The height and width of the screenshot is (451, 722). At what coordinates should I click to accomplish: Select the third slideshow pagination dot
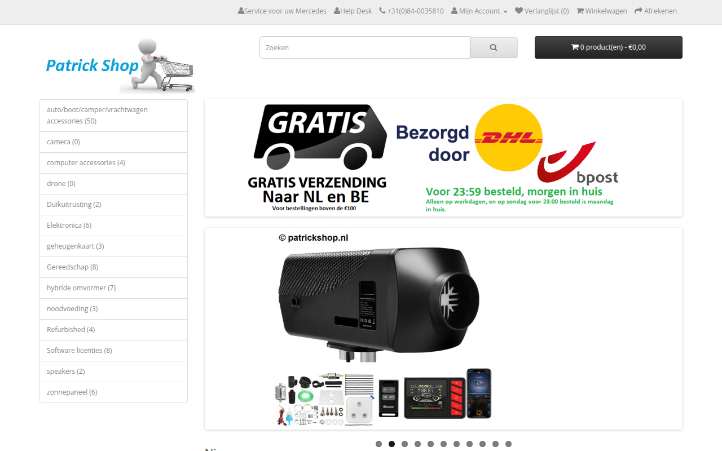click(x=404, y=444)
